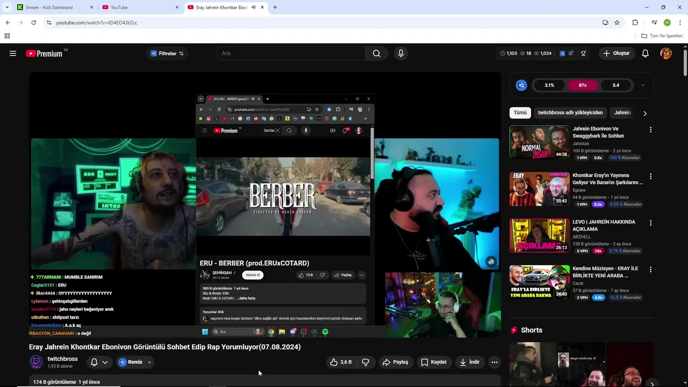Open AÇIKLAMA thumbnail with 26:13
The image size is (688, 387).
(539, 235)
